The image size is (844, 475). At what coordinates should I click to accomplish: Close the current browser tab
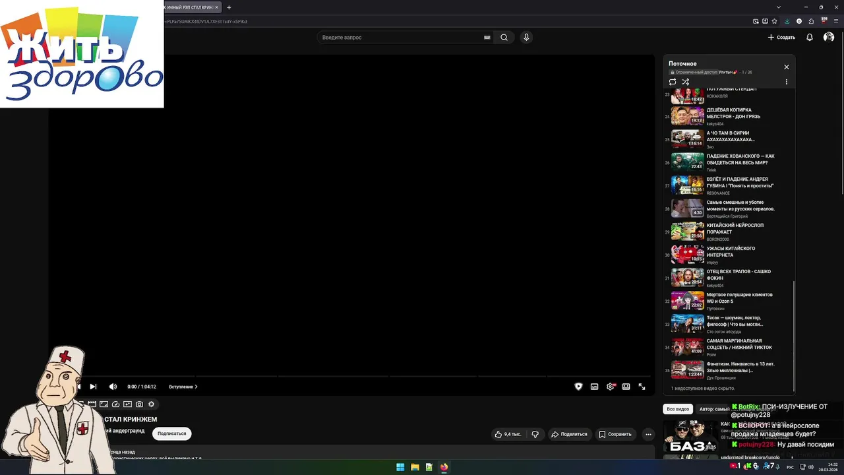(216, 7)
